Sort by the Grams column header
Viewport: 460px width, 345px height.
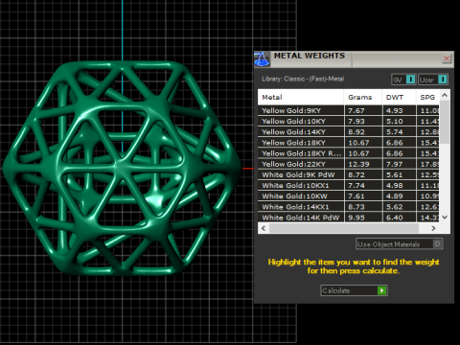tap(363, 97)
